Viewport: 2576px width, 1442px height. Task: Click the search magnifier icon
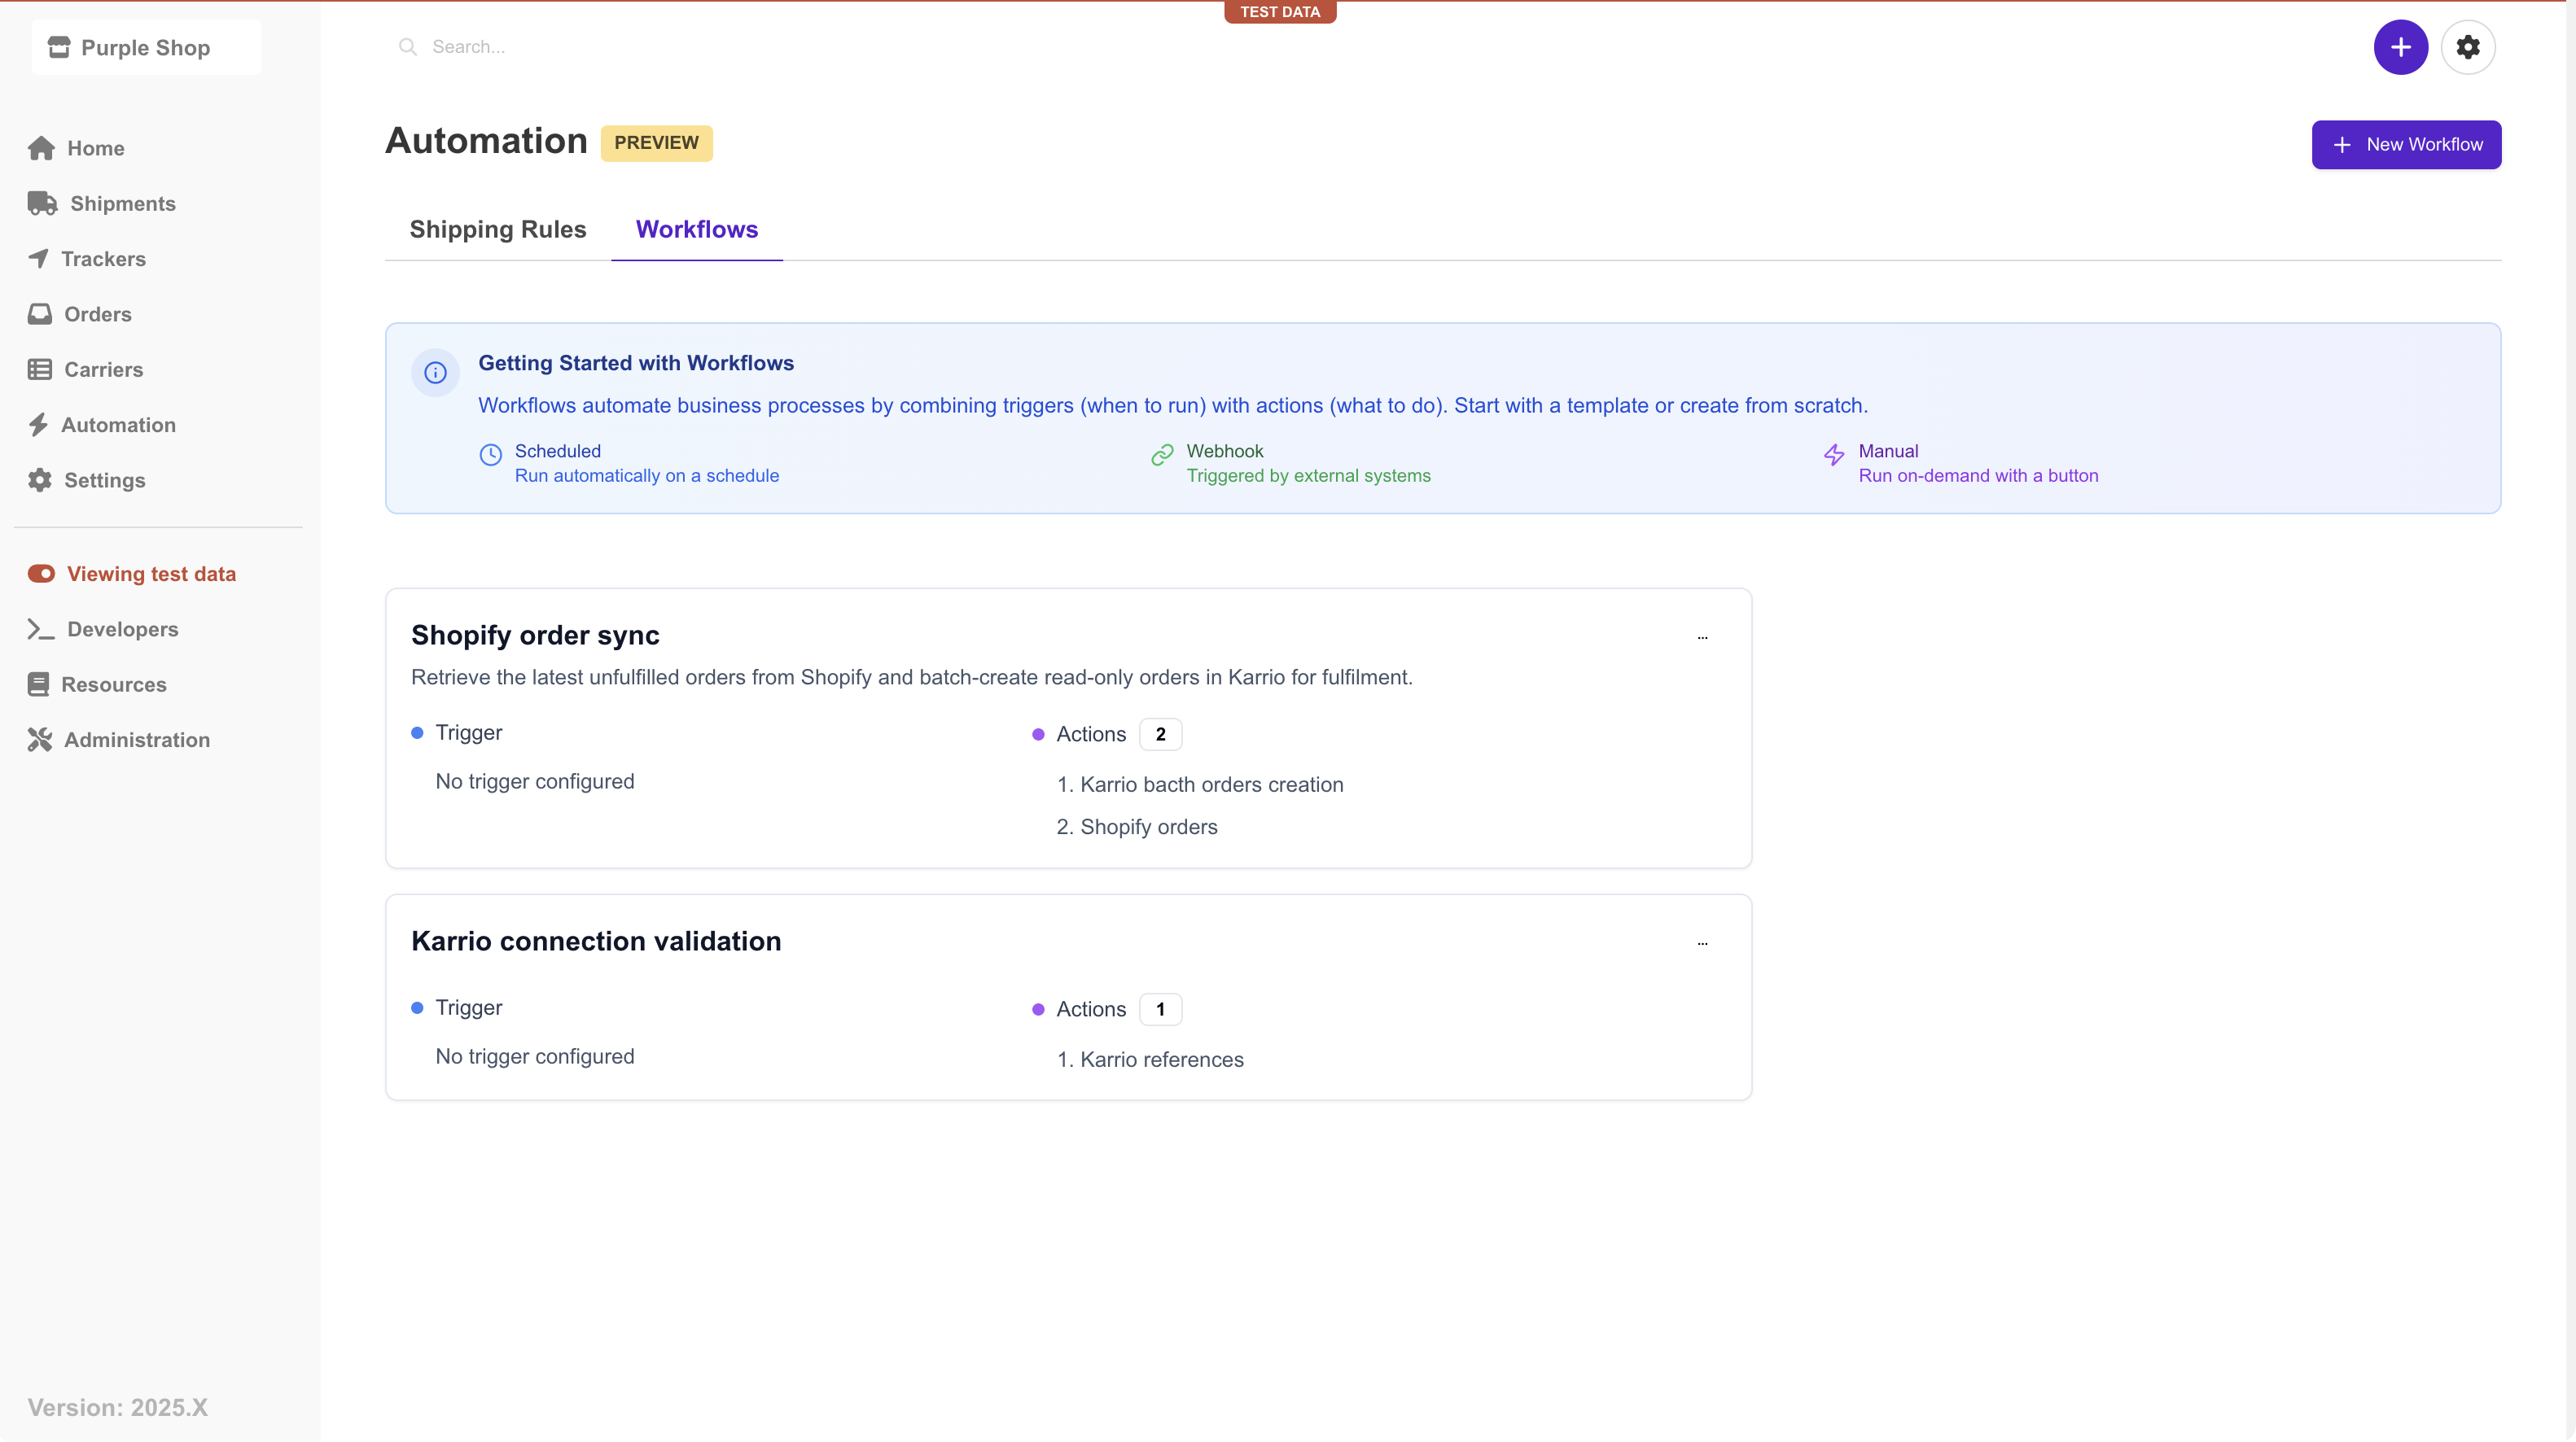pyautogui.click(x=408, y=46)
